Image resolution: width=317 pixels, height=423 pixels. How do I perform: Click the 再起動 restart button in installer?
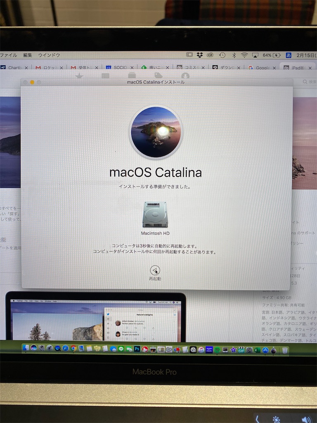click(x=155, y=270)
